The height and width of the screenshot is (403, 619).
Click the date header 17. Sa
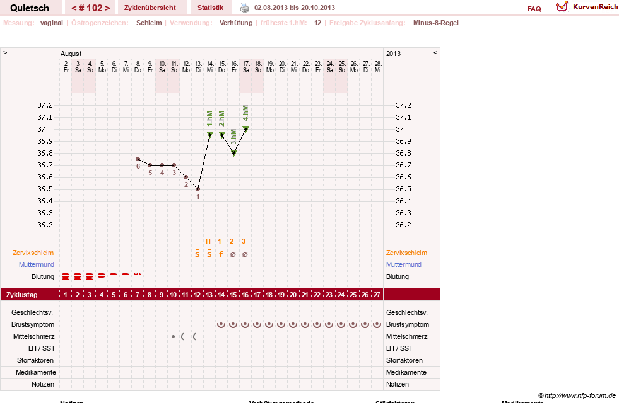point(246,67)
